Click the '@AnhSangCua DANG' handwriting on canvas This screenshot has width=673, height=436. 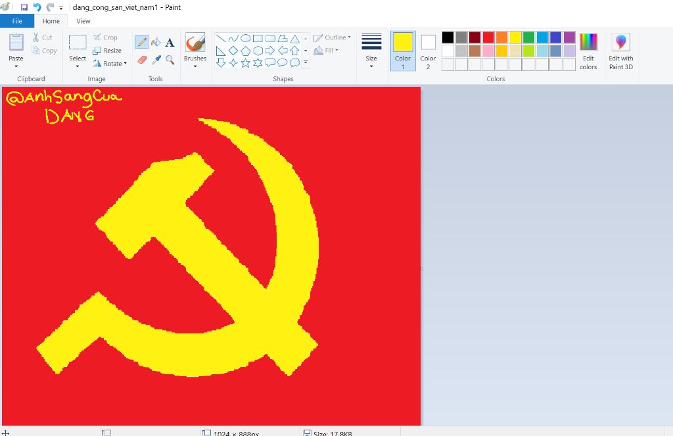[x=64, y=107]
